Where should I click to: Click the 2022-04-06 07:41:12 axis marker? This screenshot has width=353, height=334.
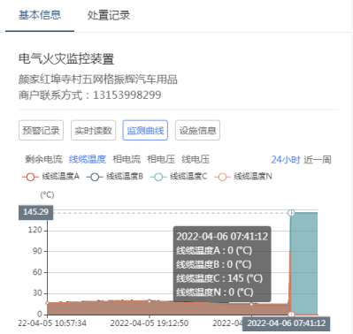click(286, 323)
